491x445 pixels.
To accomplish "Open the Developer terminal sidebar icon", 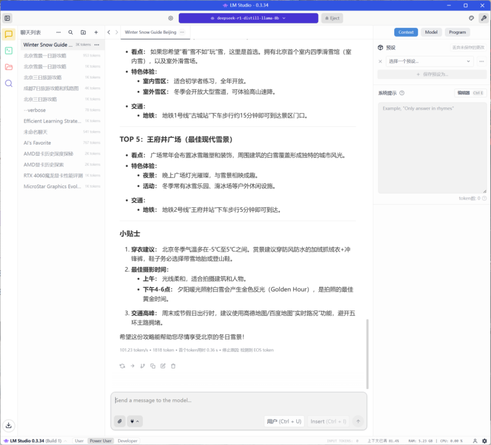I will pos(8,51).
